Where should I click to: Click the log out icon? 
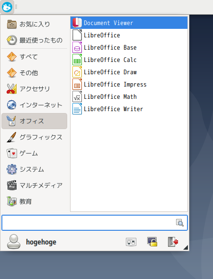tap(173, 242)
